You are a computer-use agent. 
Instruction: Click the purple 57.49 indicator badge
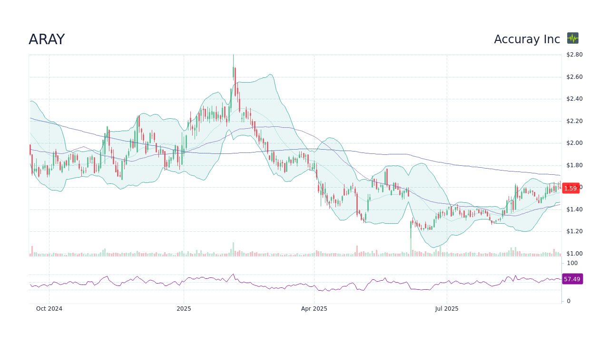coord(572,279)
